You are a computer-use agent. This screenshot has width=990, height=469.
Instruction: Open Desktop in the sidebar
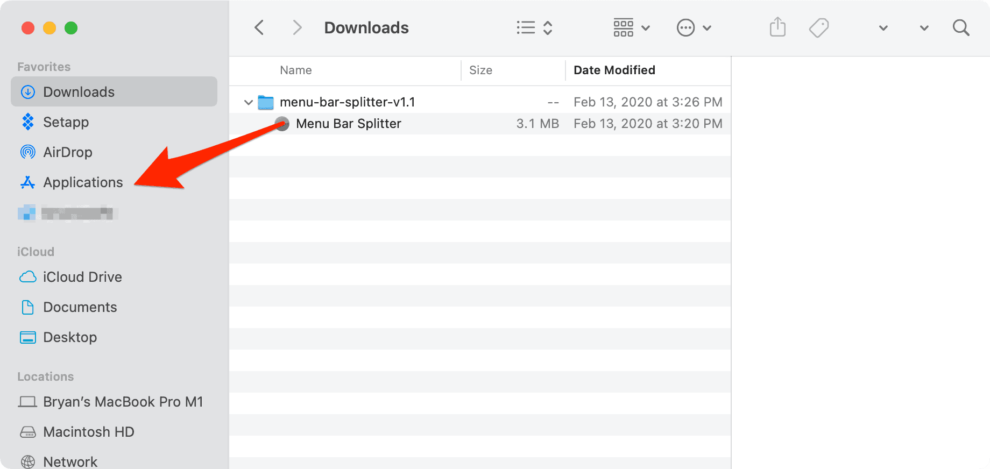tap(114, 337)
